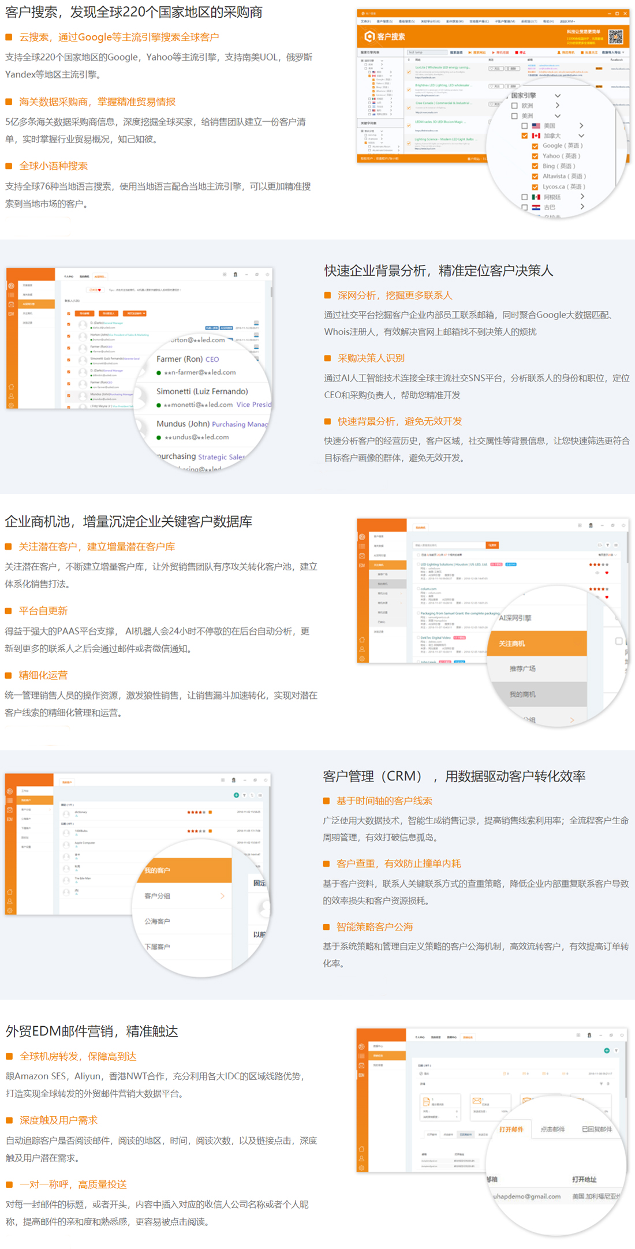635x1249 pixels.
Task: Click the four-star rating for dictionary customer
Action: coord(196,812)
